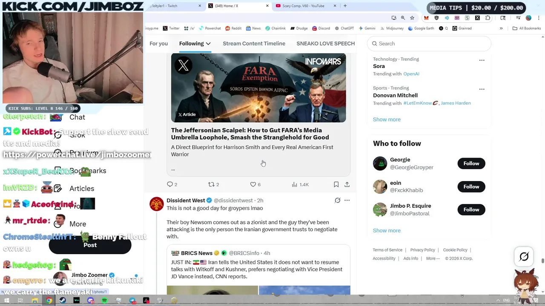Expand More footer links

(x=433, y=258)
